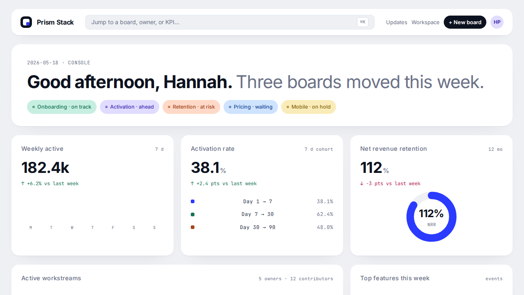Click the 'Prism Stack' brand name
This screenshot has height=295, width=524.
point(55,22)
